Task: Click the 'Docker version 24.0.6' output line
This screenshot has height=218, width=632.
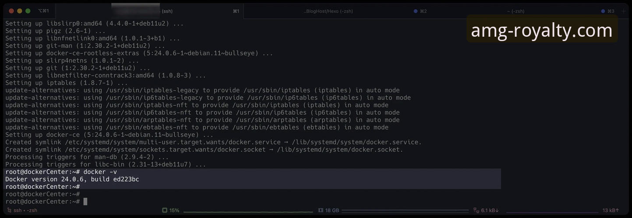Action: (x=72, y=179)
